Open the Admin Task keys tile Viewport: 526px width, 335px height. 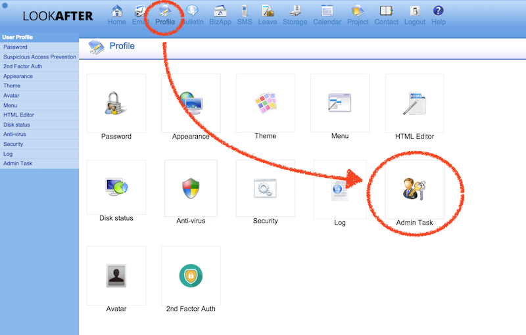point(415,190)
